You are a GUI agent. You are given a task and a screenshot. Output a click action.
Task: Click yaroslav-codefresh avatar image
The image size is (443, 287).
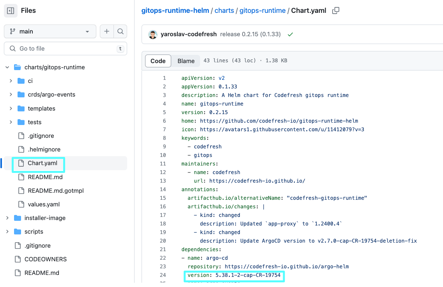(x=152, y=34)
